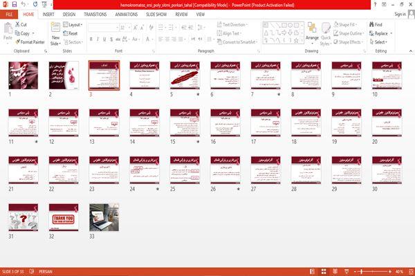Reset the slide layout
The height and width of the screenshot is (276, 415).
click(x=71, y=33)
